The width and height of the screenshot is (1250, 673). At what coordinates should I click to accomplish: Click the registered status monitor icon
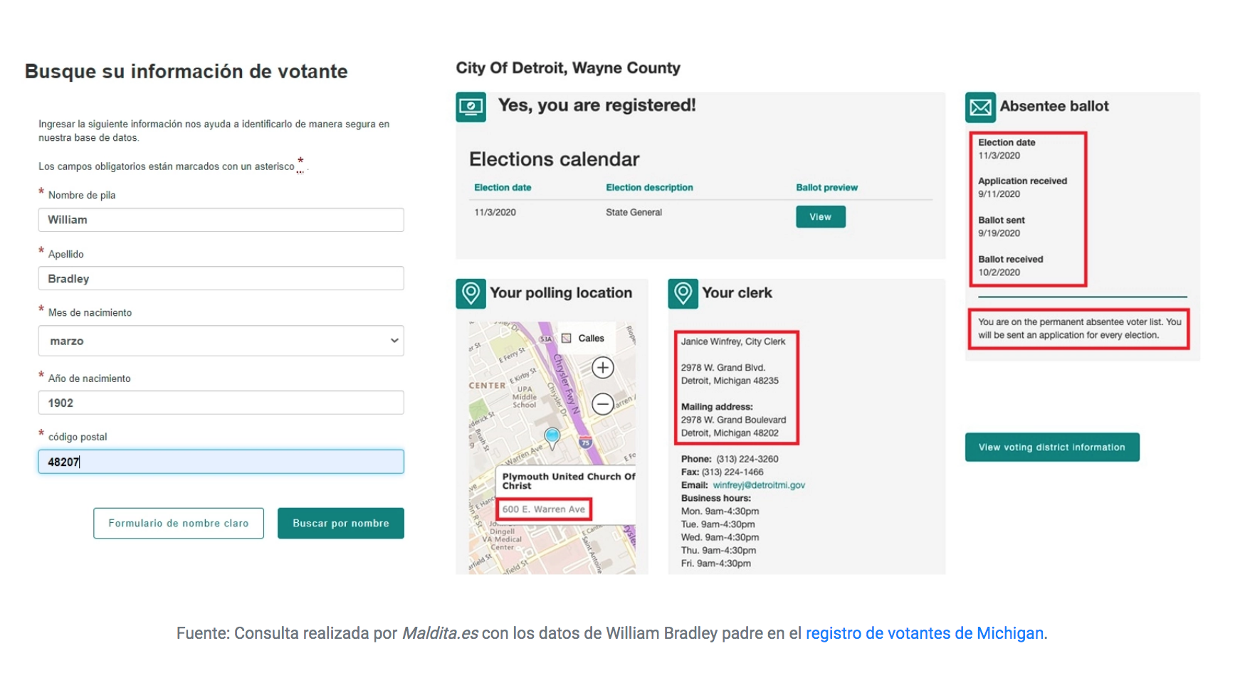click(x=471, y=107)
